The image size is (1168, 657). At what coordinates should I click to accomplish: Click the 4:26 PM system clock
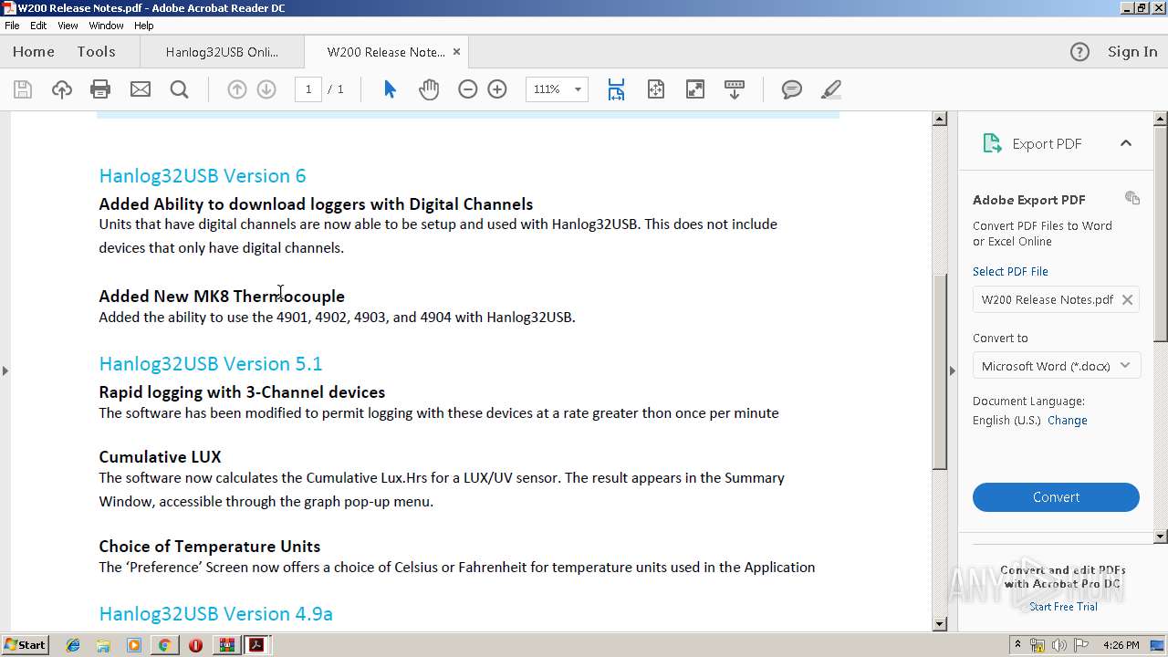(x=1121, y=645)
